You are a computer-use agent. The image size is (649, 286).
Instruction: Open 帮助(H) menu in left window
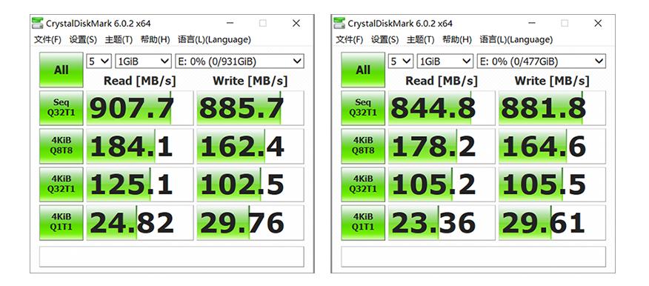[156, 40]
